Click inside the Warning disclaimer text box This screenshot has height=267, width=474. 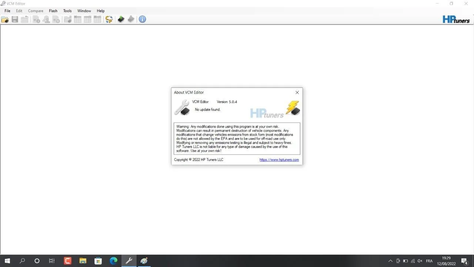point(237,139)
